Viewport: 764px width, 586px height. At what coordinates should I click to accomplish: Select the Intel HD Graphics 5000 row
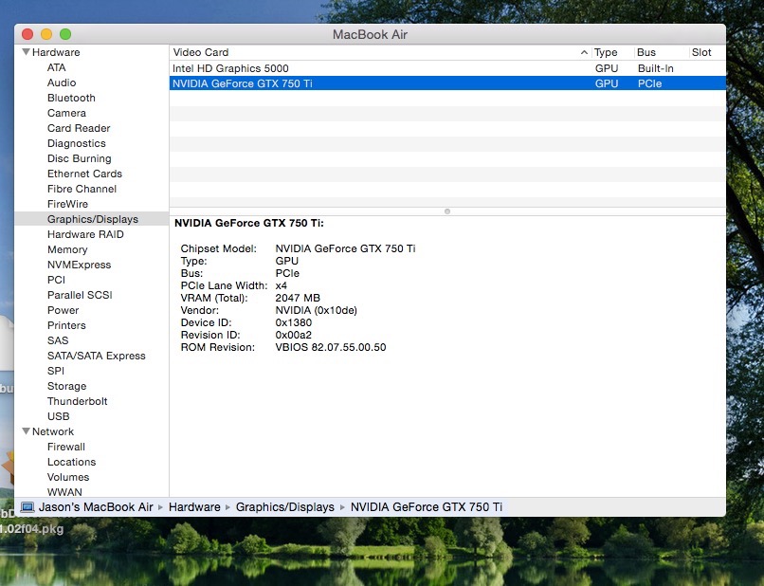pos(447,68)
